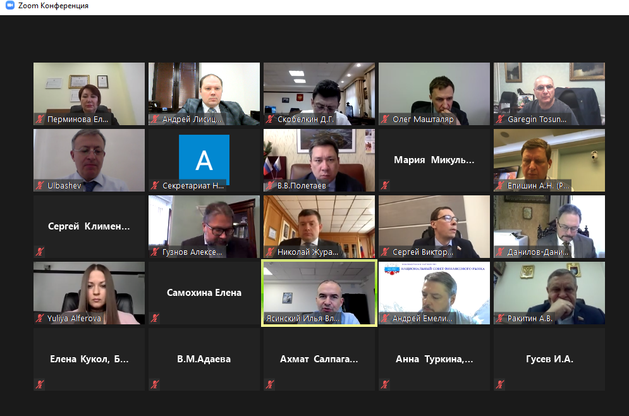This screenshot has height=416, width=629.
Task: Click muted mic icon on Сергей Клименко tile
Action: pos(40,252)
